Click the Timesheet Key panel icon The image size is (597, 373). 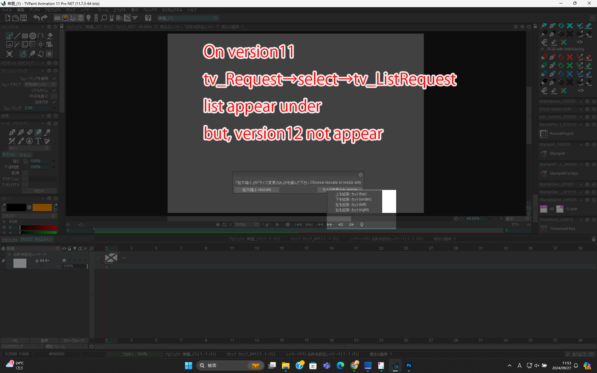pos(544,229)
